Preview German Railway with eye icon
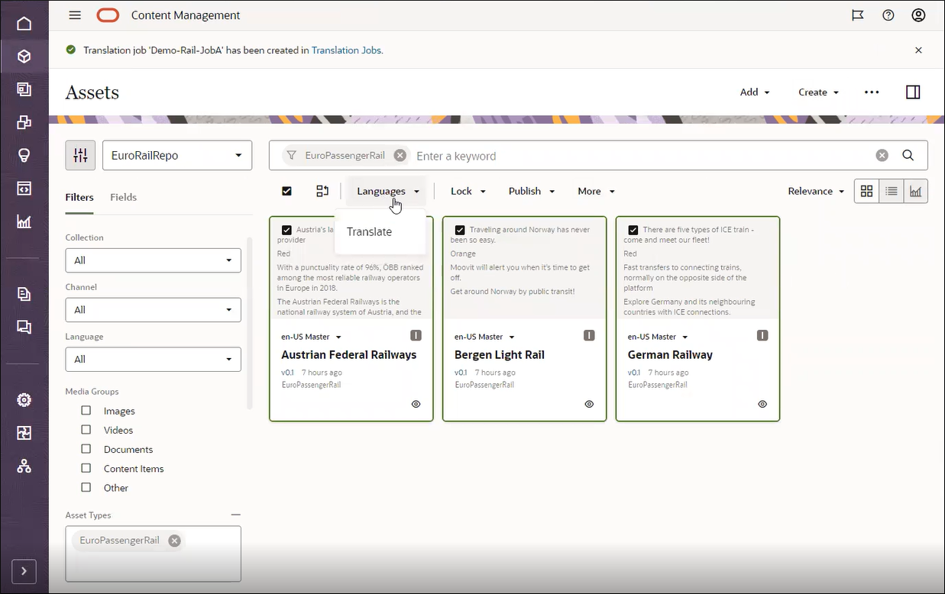The height and width of the screenshot is (594, 945). click(762, 404)
